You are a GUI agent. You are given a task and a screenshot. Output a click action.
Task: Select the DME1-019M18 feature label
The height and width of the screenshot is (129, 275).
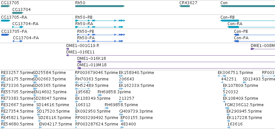click(x=92, y=65)
